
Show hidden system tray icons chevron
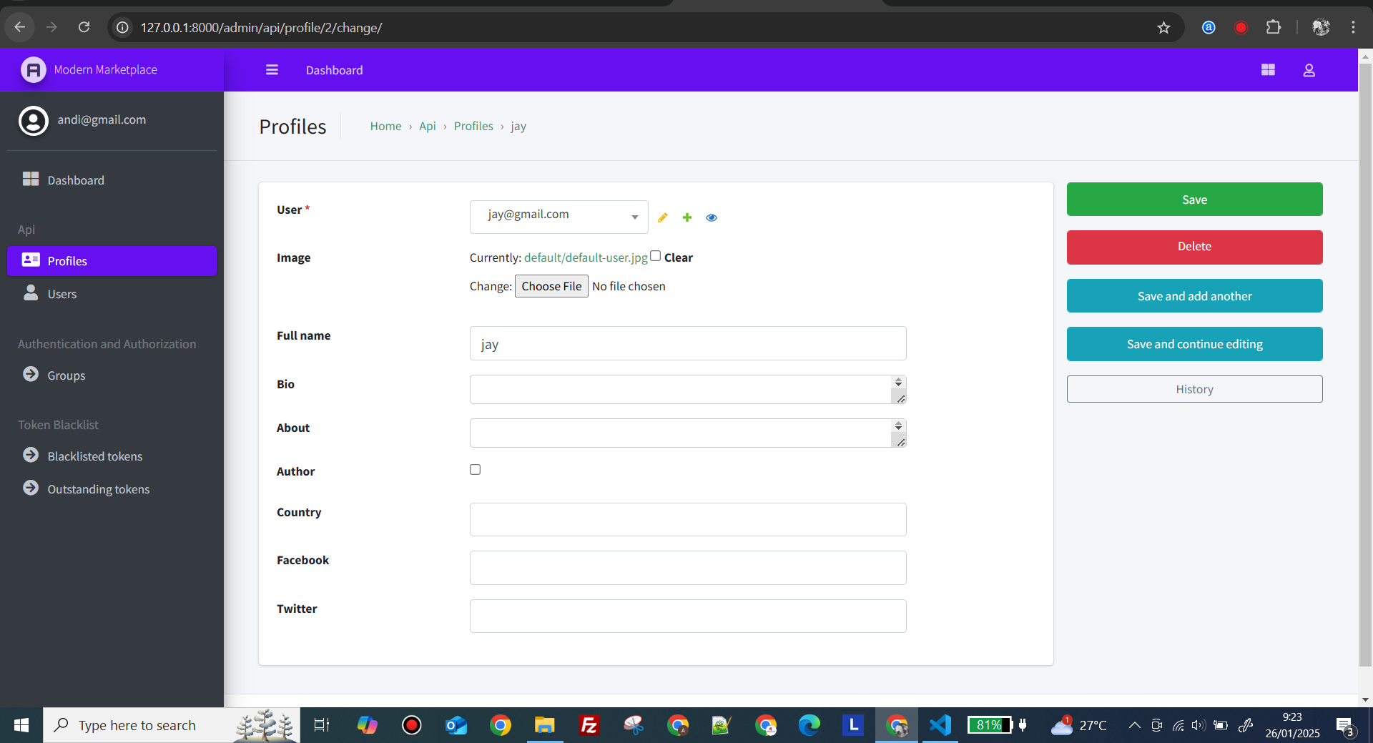tap(1134, 725)
